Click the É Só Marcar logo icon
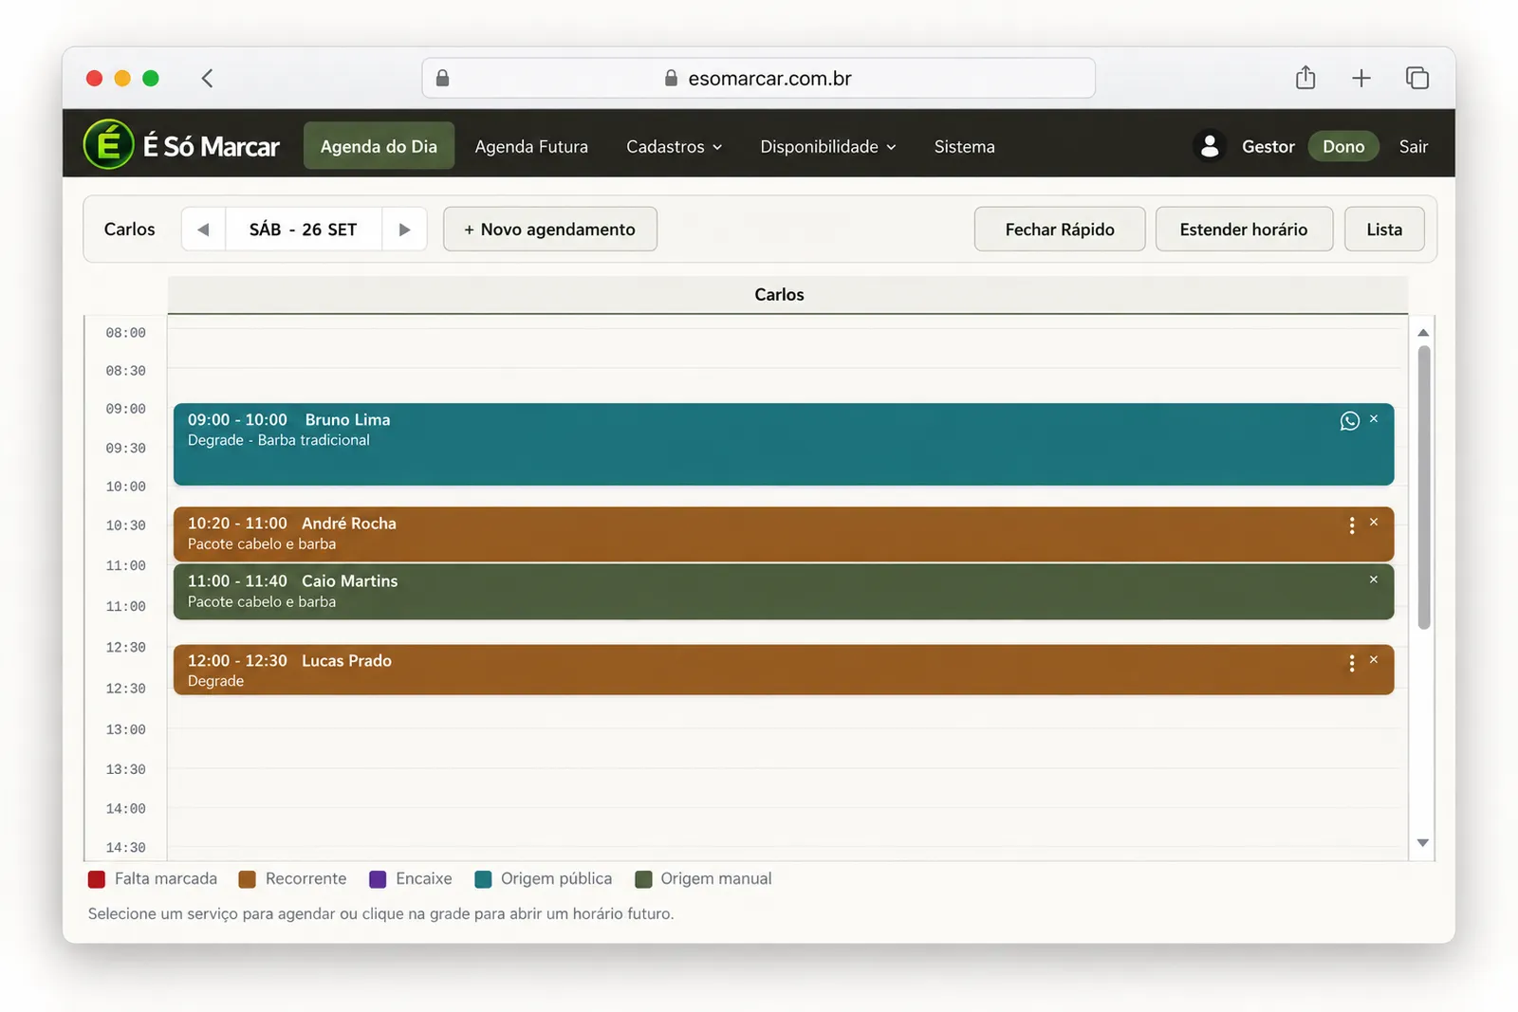The height and width of the screenshot is (1012, 1518). tap(108, 144)
